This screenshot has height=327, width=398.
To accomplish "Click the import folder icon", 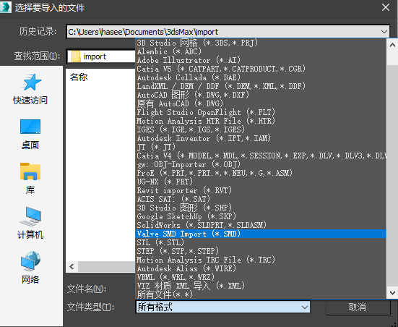I will coord(76,56).
